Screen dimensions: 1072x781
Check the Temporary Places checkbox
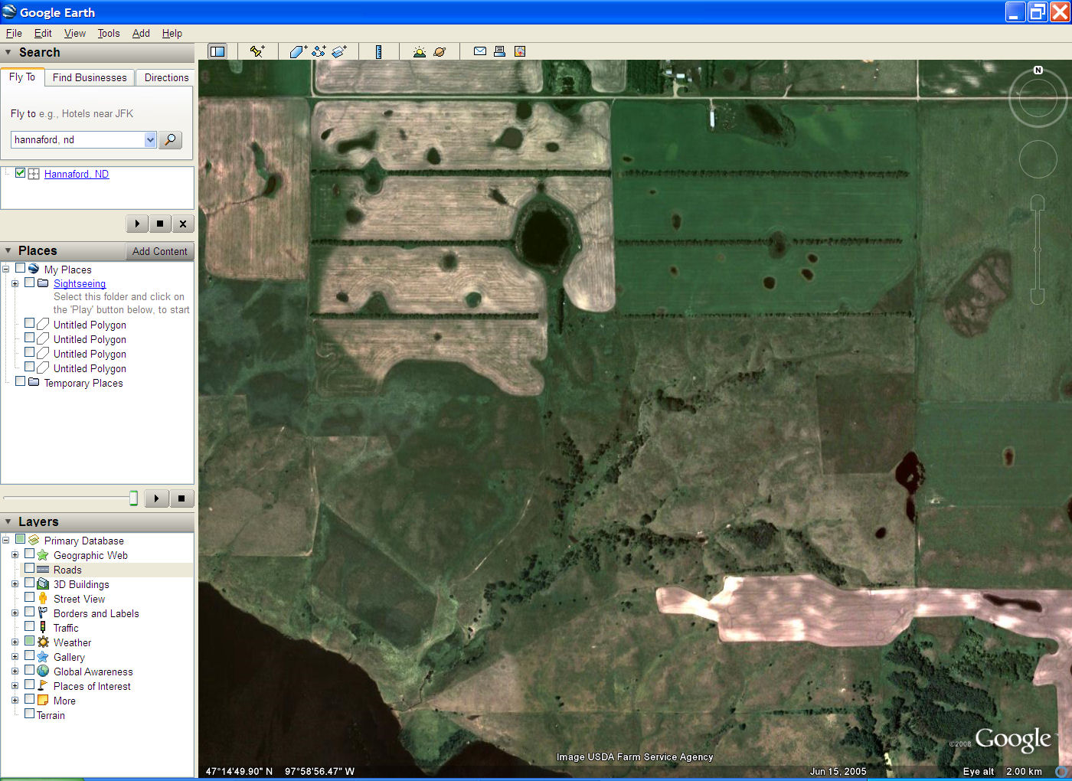(21, 381)
